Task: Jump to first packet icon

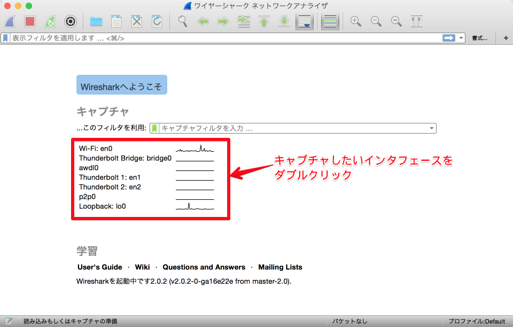Action: (264, 21)
